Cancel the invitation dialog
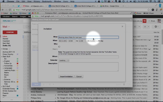The height and width of the screenshot is (102, 163). pos(79,76)
